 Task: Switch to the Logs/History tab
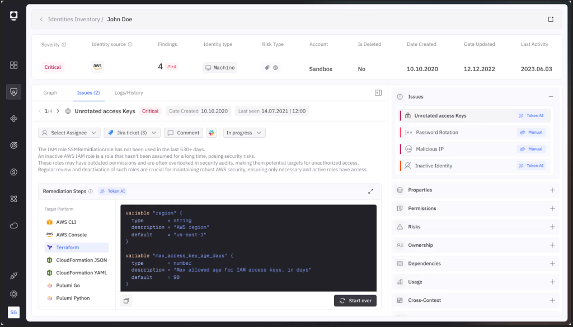129,92
